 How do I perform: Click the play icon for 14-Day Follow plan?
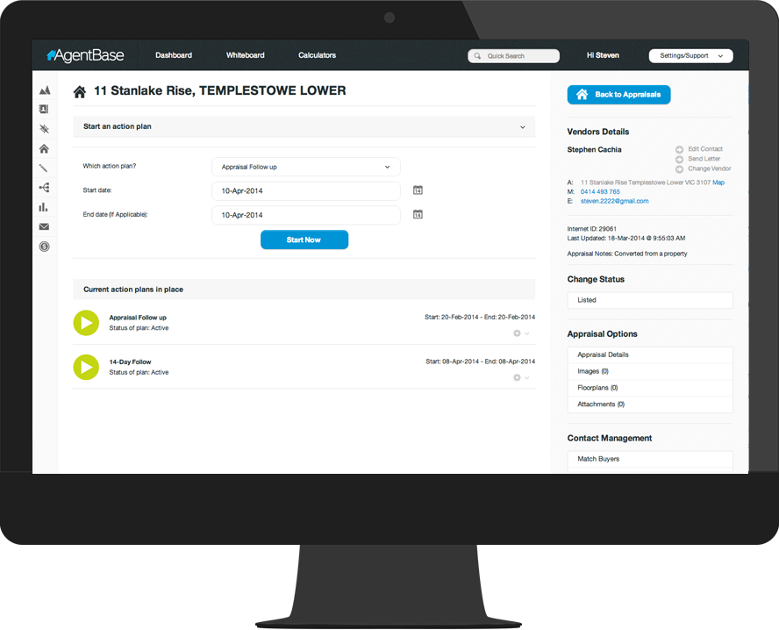click(87, 367)
